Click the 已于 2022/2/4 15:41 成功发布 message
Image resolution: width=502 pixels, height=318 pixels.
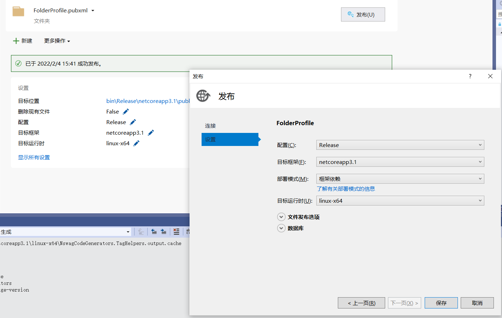(x=64, y=63)
